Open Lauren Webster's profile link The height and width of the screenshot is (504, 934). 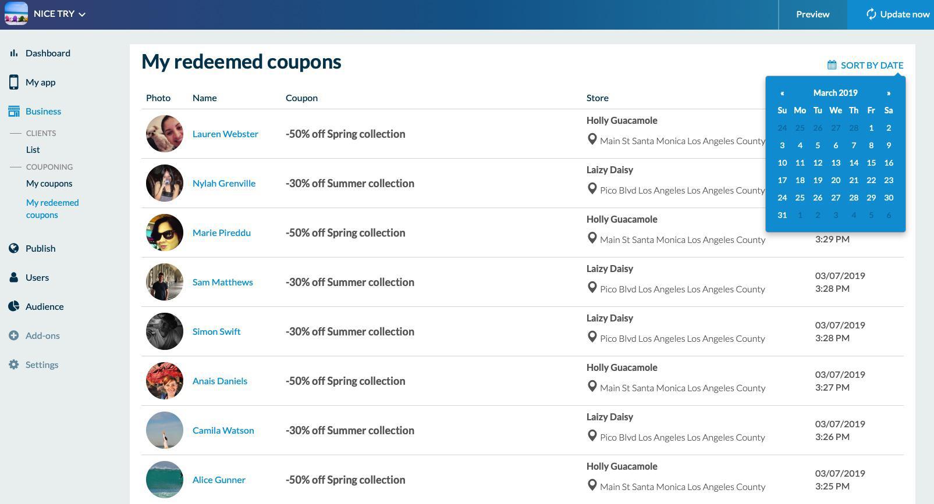point(225,134)
